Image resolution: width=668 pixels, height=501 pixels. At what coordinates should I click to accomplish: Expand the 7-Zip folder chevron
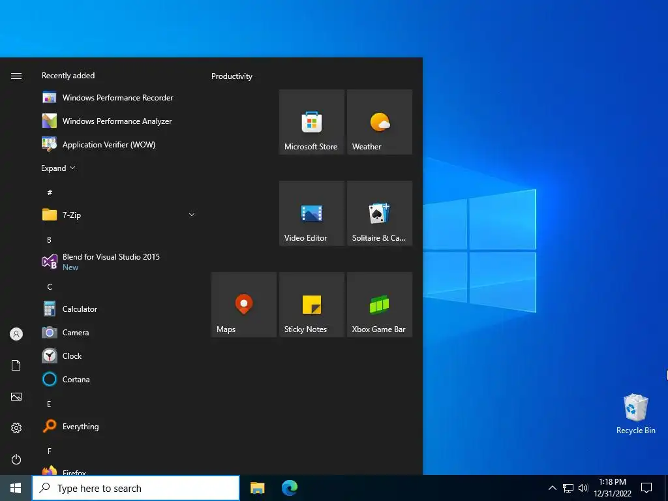point(192,215)
